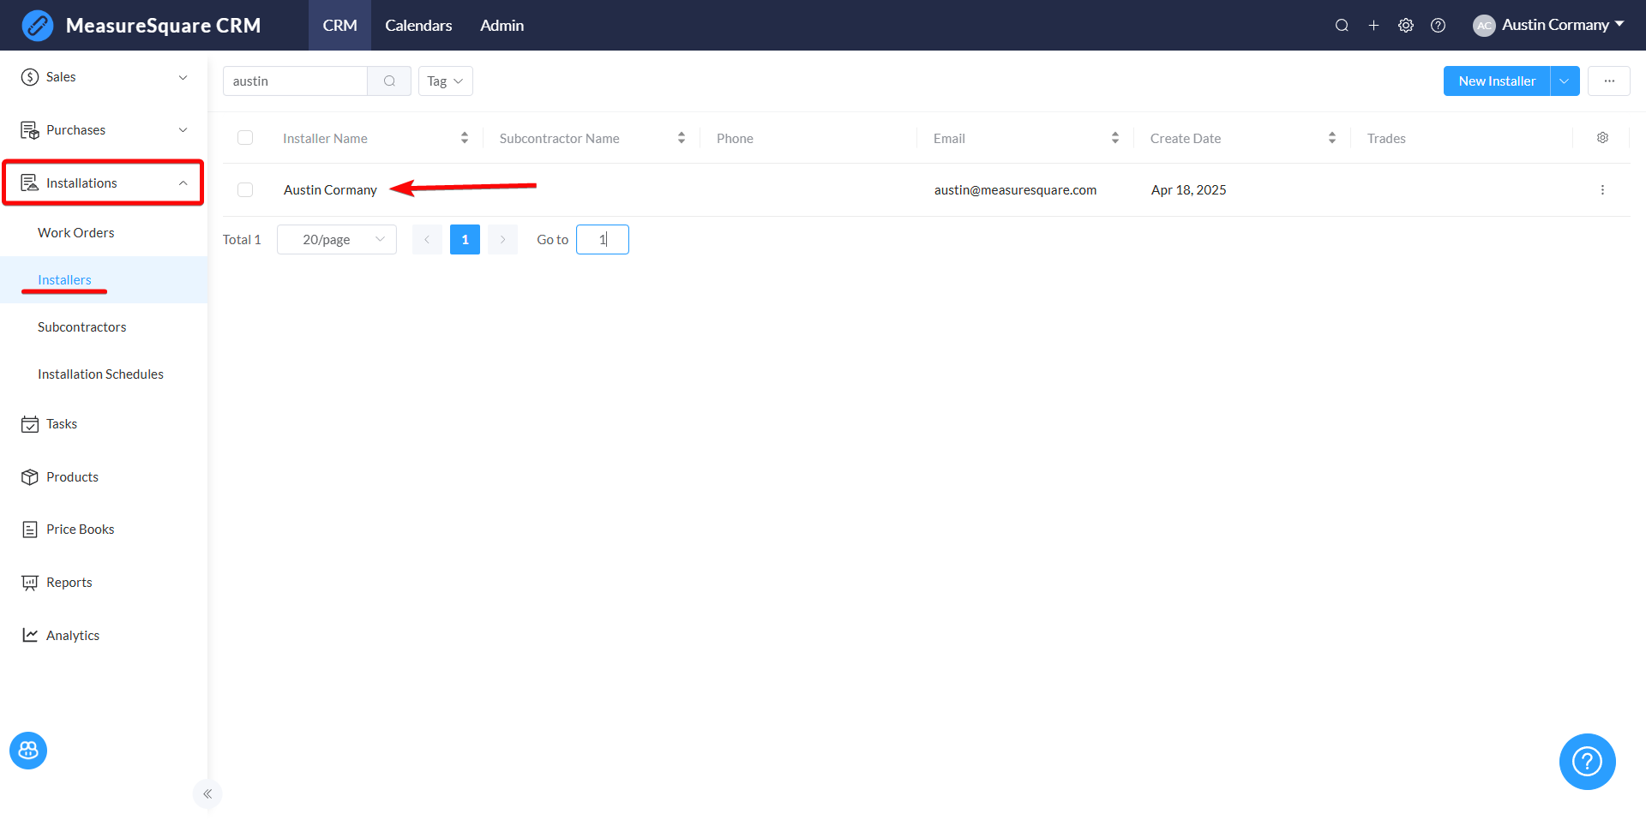Collapse the sidebar with double-chevron icon
Viewport: 1646px width, 820px height.
[207, 794]
